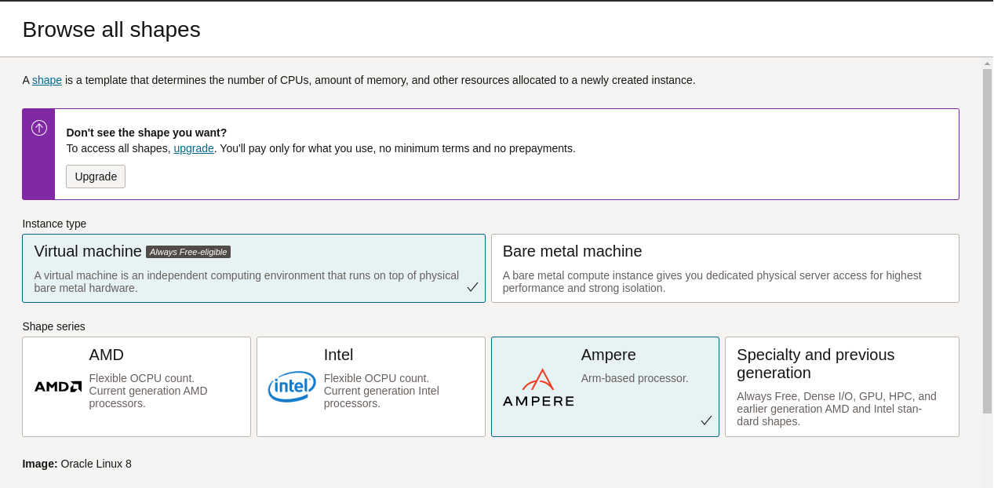
Task: Select the AMD shape series
Action: tap(136, 386)
